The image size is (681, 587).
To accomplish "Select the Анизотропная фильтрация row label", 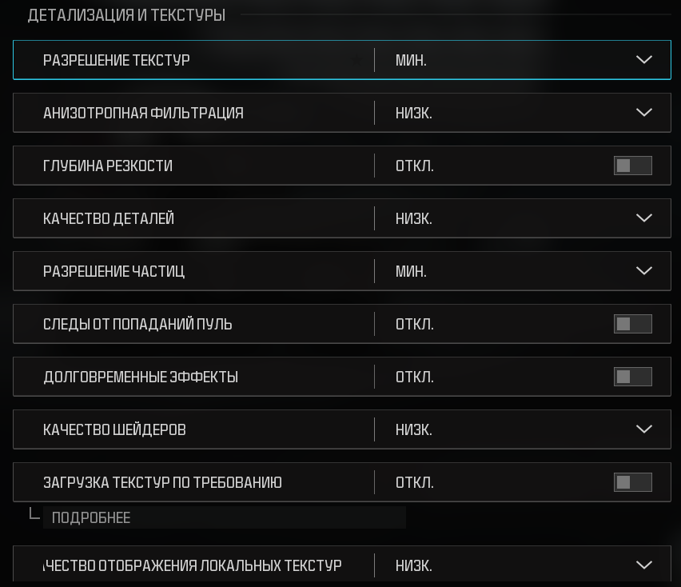I will (x=143, y=113).
